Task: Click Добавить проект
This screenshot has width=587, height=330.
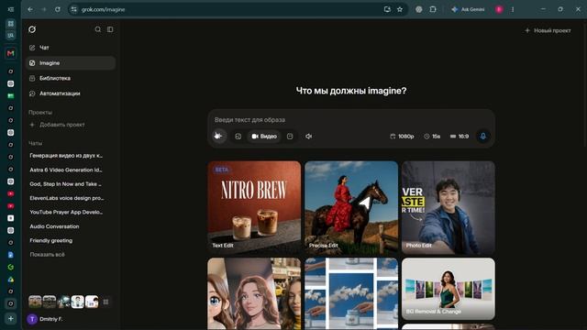Action: pos(57,125)
